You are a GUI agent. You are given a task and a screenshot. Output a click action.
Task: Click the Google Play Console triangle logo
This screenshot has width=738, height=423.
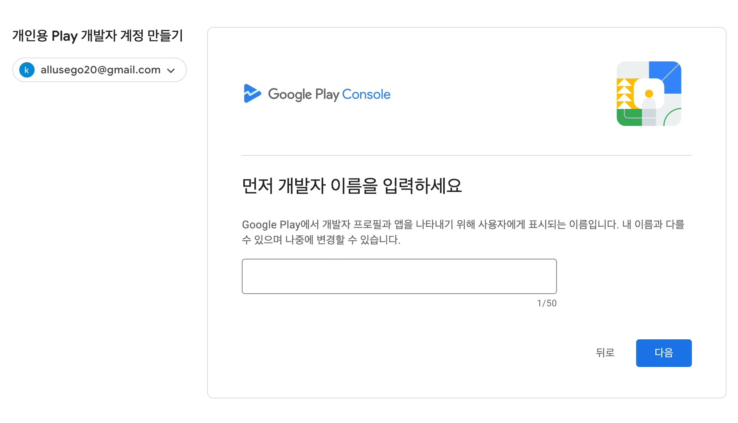[252, 94]
